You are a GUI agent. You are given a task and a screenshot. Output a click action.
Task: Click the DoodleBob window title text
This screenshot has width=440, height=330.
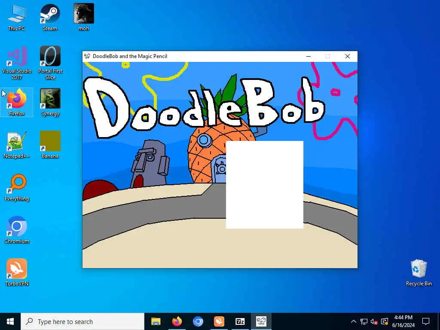130,56
